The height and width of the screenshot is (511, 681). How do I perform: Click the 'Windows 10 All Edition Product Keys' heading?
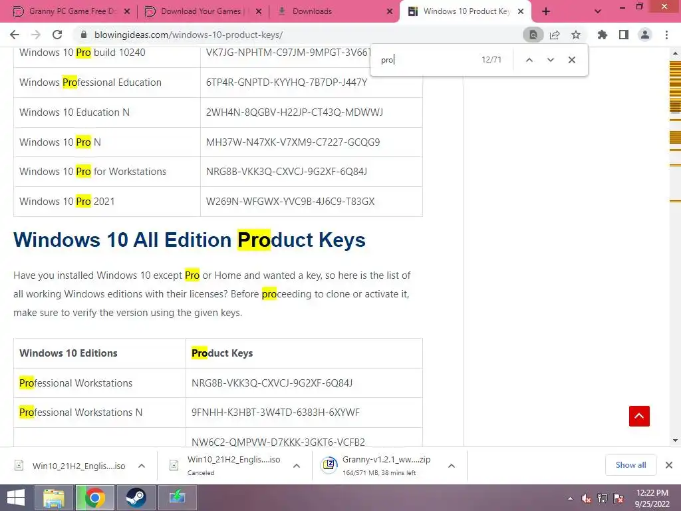coord(190,240)
